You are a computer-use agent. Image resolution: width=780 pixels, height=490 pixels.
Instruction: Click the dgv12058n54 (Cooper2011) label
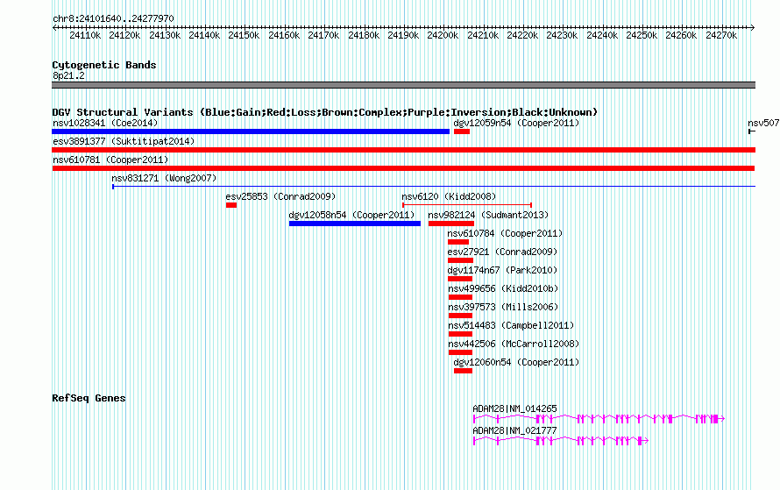(x=351, y=215)
